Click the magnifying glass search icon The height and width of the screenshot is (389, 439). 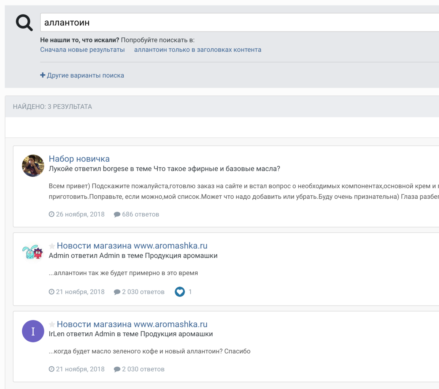pyautogui.click(x=24, y=23)
